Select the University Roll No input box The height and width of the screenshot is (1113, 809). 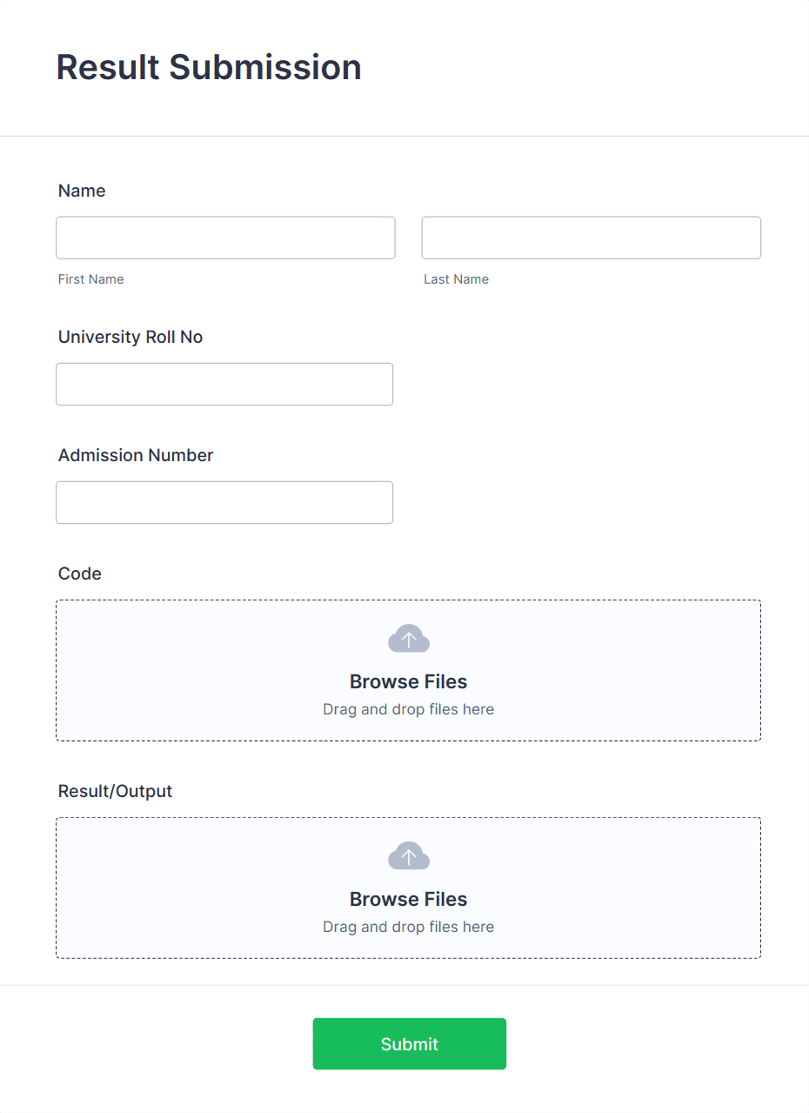[224, 384]
